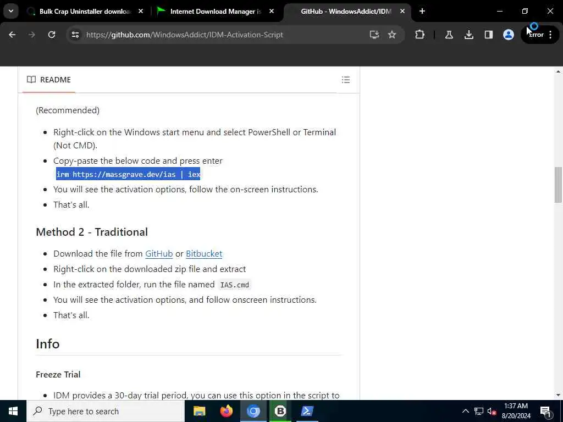Click the Type here to search box
Image resolution: width=563 pixels, height=422 pixels.
click(106, 411)
